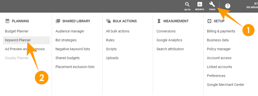Open Conversions under Measurement
This screenshot has height=96, width=258.
(x=166, y=31)
